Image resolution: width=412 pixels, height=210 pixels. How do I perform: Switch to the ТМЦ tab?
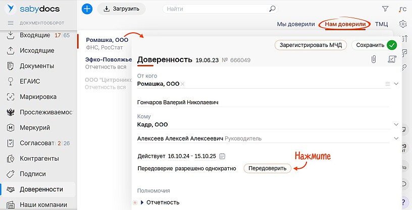point(381,24)
